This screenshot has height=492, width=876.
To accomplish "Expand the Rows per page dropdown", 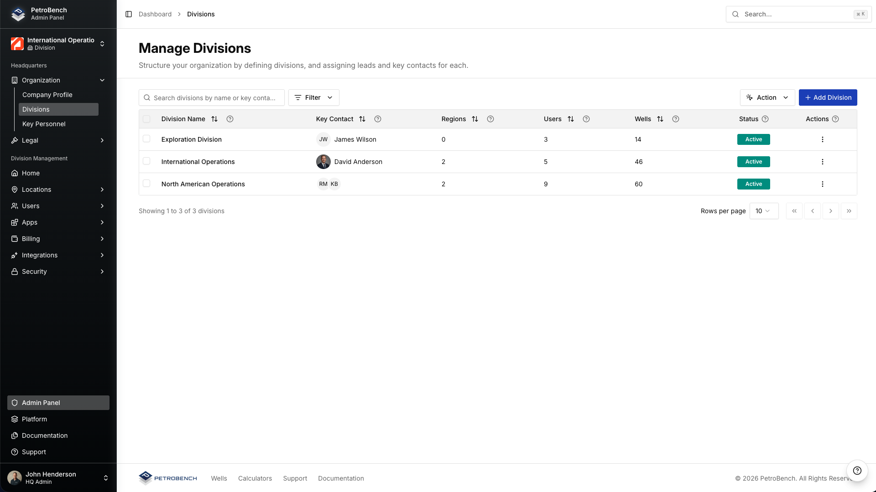I will (764, 211).
